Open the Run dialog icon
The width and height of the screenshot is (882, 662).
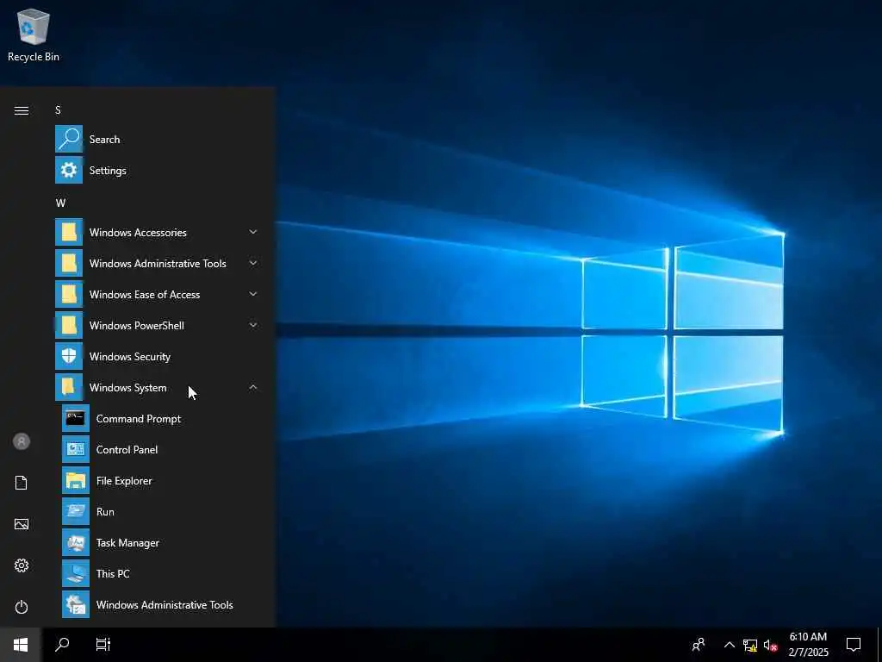click(76, 511)
